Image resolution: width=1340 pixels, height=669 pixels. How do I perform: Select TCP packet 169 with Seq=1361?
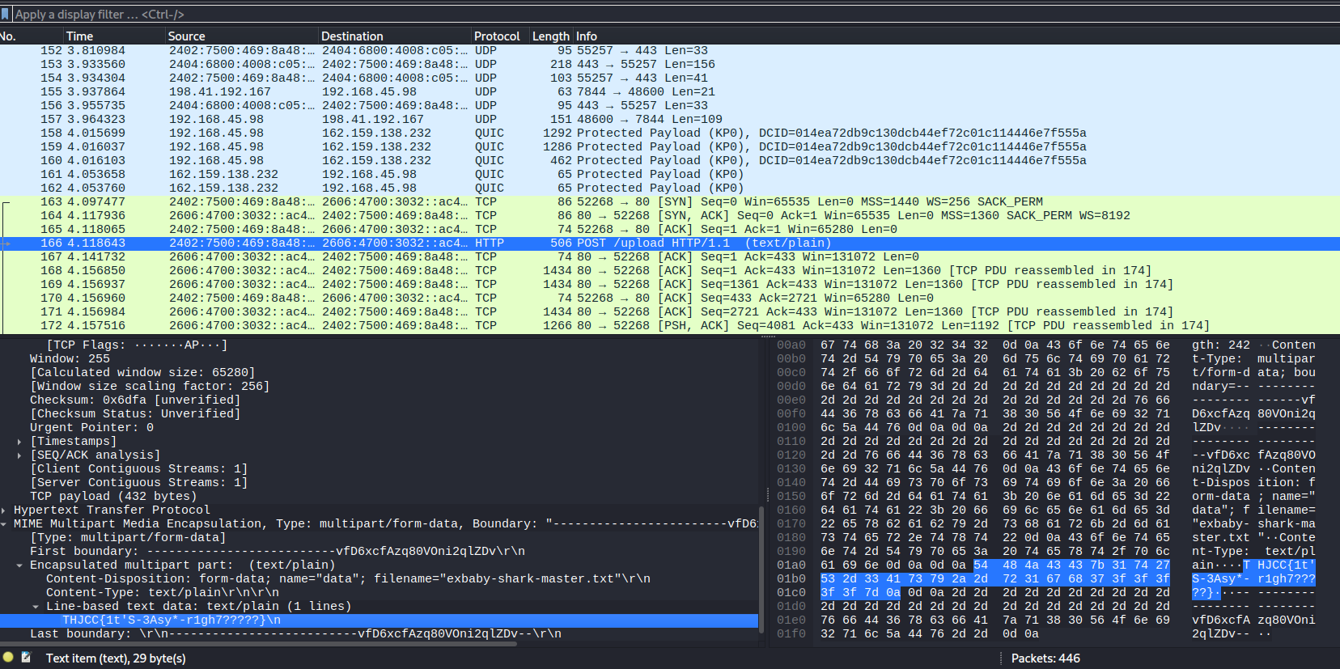pyautogui.click(x=670, y=285)
